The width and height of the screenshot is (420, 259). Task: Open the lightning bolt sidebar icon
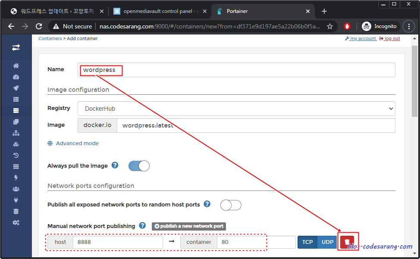16,178
